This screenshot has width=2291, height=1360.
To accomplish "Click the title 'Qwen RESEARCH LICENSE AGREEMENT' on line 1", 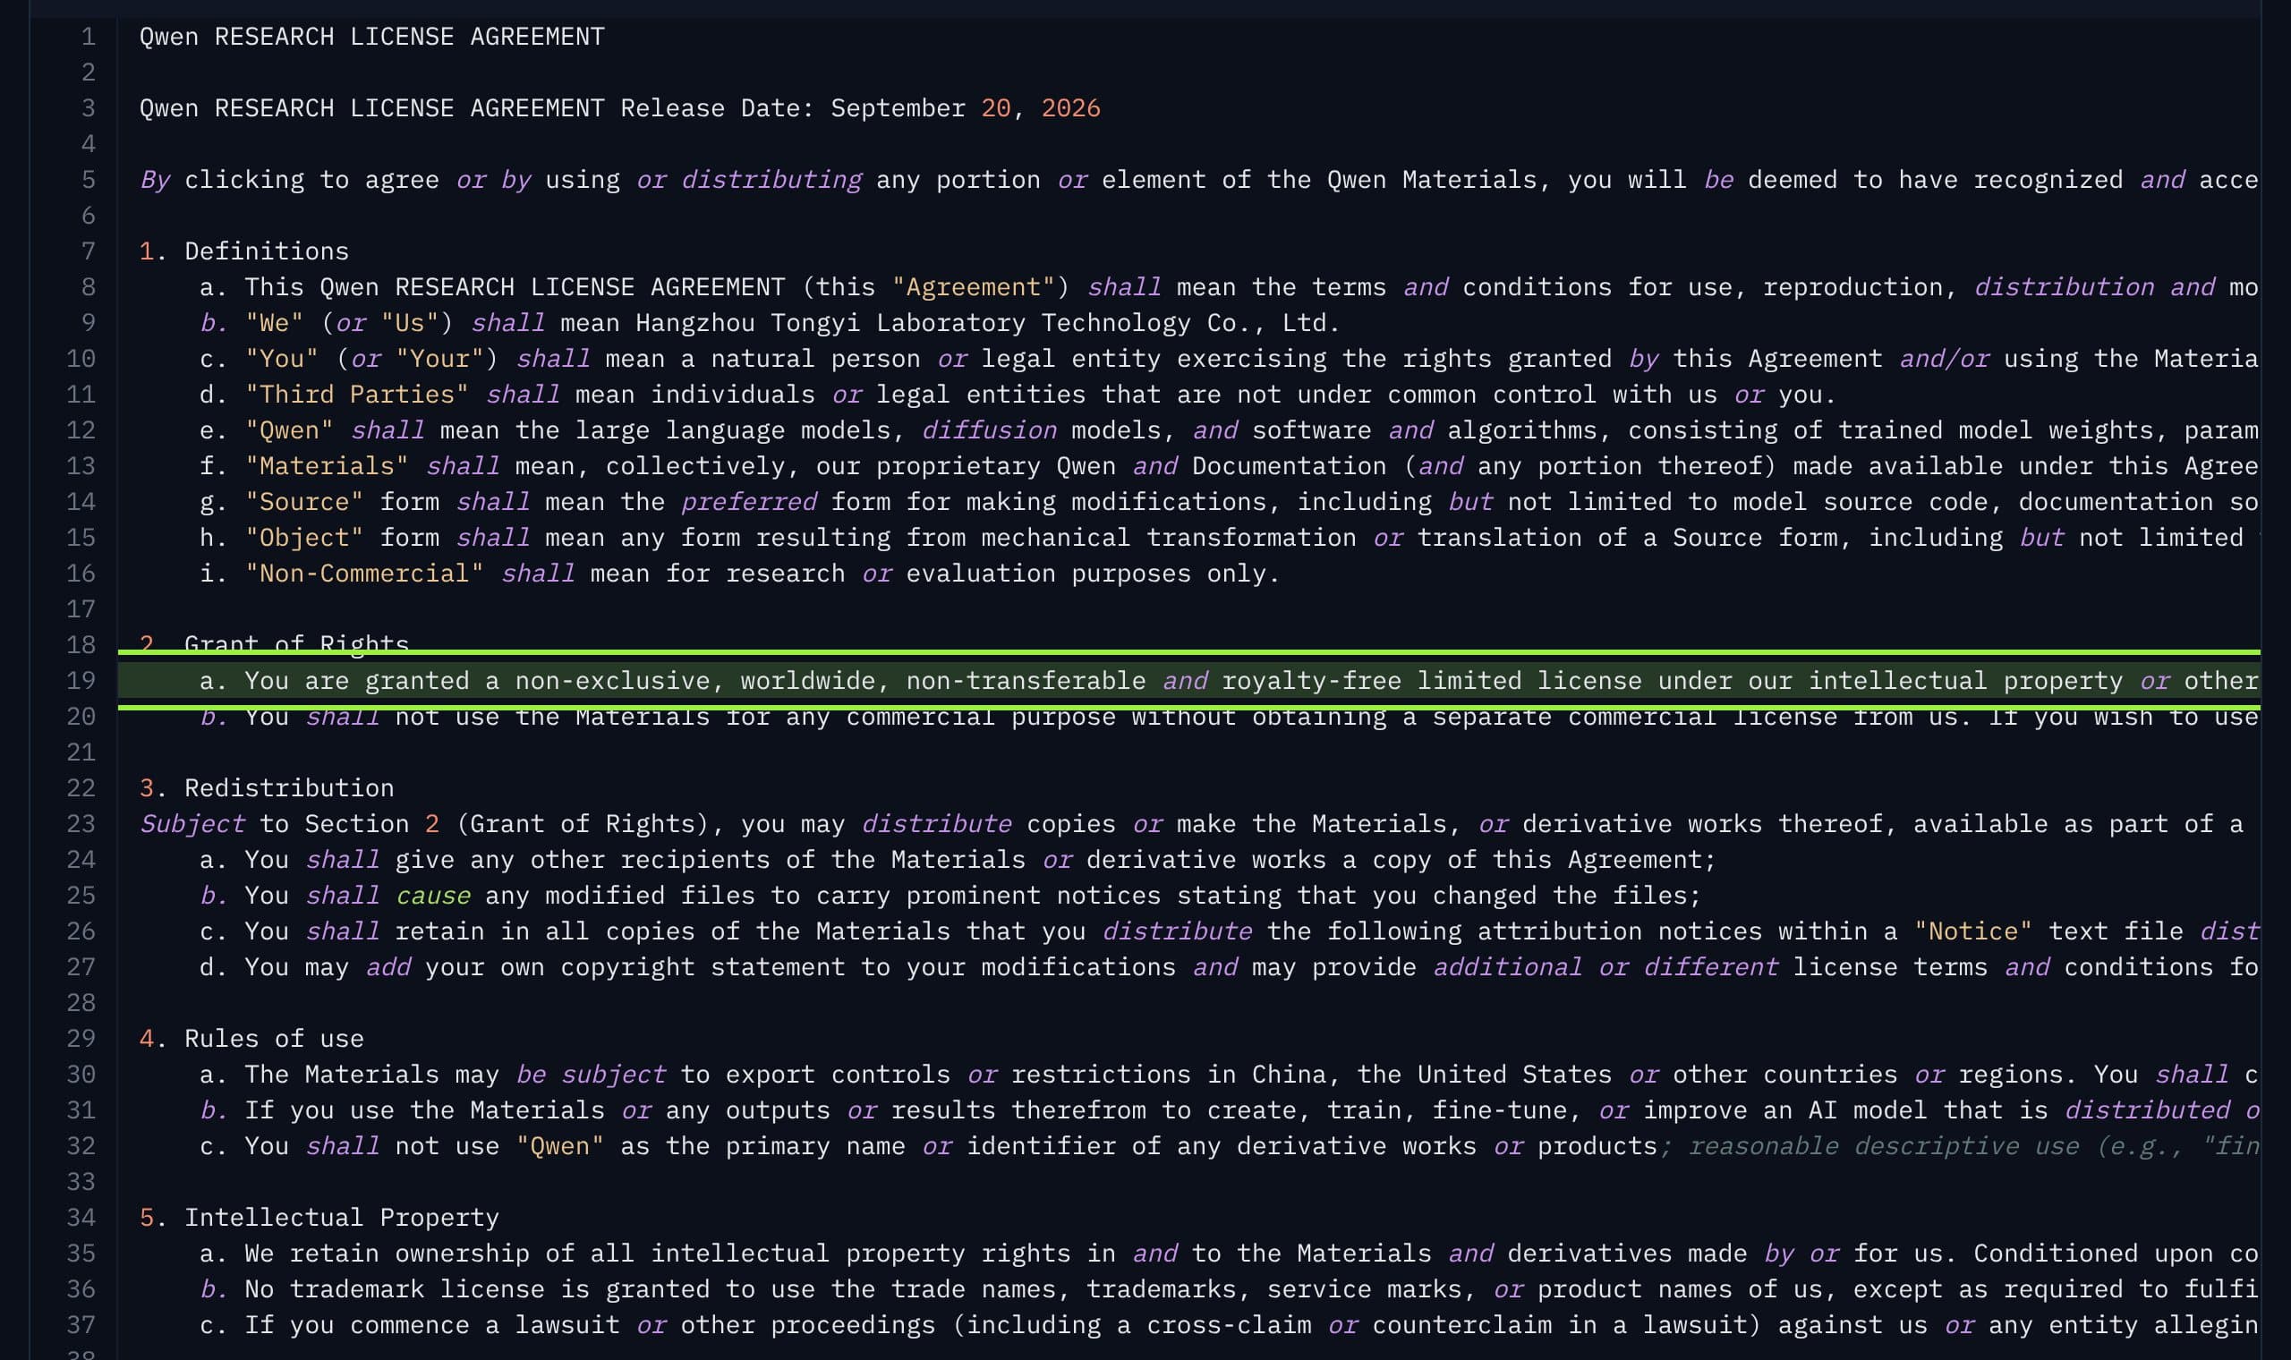I will pos(372,37).
